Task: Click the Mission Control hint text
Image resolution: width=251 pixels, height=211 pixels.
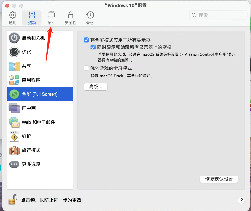Action: (167, 57)
